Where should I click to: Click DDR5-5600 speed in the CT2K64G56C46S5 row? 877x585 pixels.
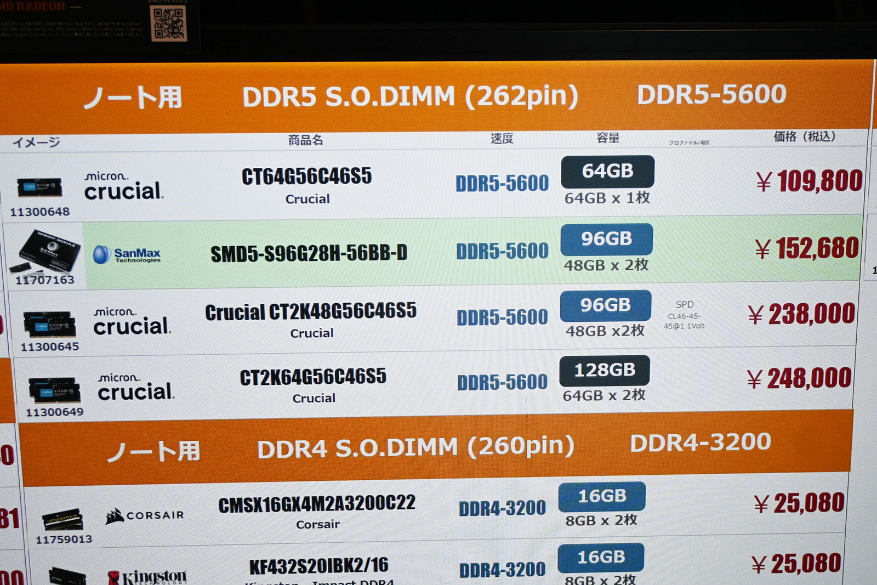pos(502,382)
